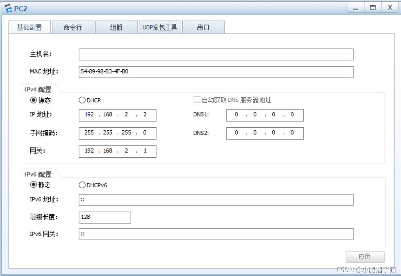Viewport: 401px width, 276px height.
Task: Open the 串口 tab
Action: point(203,27)
